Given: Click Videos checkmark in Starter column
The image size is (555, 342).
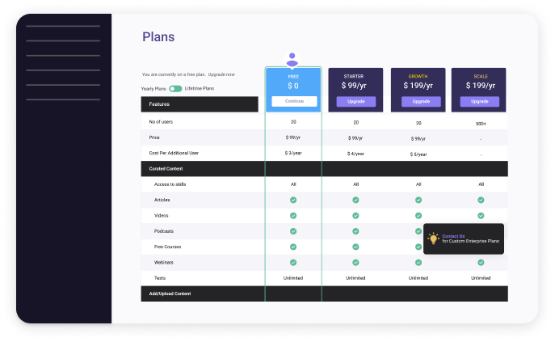Looking at the screenshot, I should click(x=355, y=216).
